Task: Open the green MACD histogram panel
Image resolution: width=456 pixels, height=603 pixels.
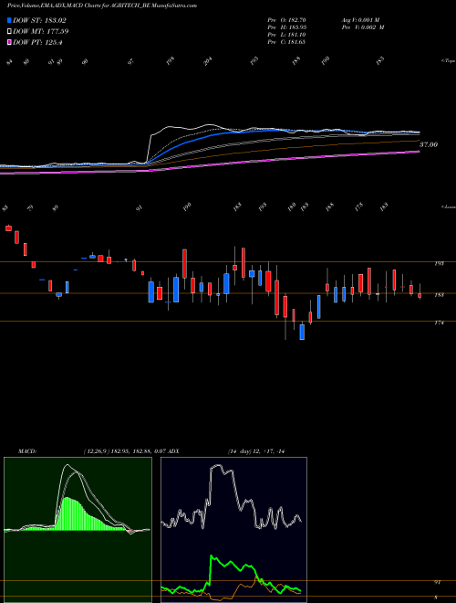Action: coord(78,530)
